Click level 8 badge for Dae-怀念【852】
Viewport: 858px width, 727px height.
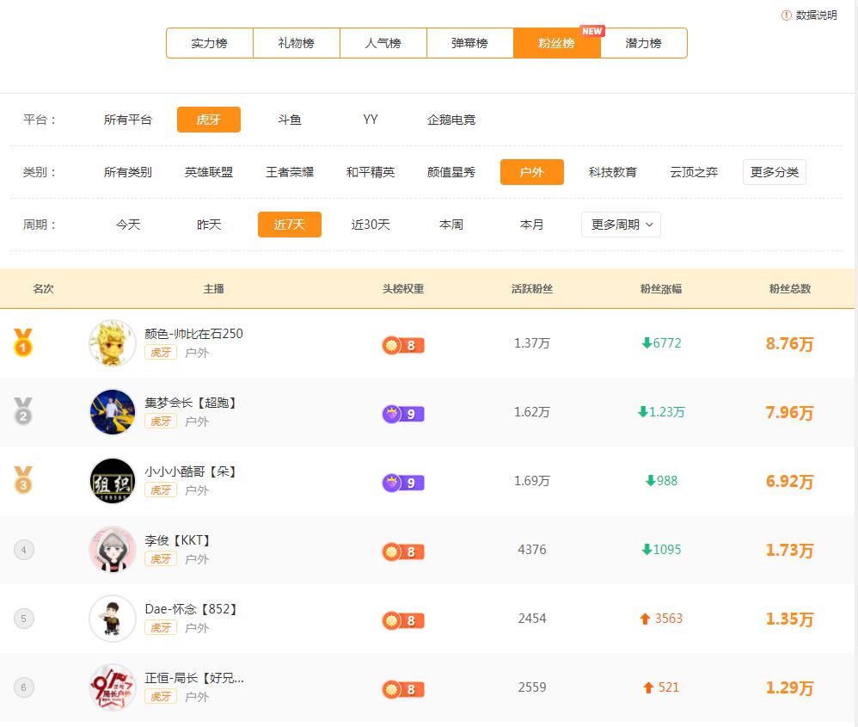403,621
